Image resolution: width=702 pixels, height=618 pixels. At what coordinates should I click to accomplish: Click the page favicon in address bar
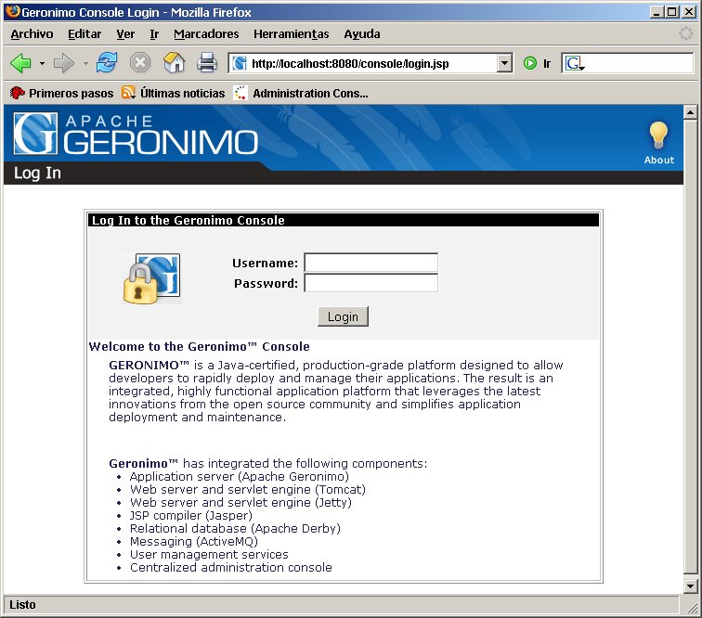tap(240, 63)
